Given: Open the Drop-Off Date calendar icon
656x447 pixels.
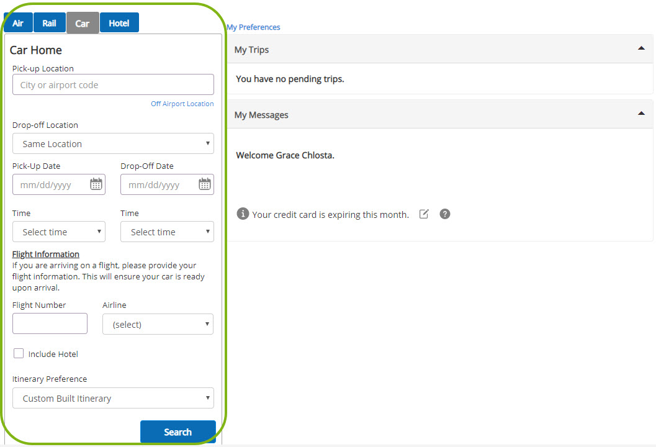Looking at the screenshot, I should (x=205, y=184).
